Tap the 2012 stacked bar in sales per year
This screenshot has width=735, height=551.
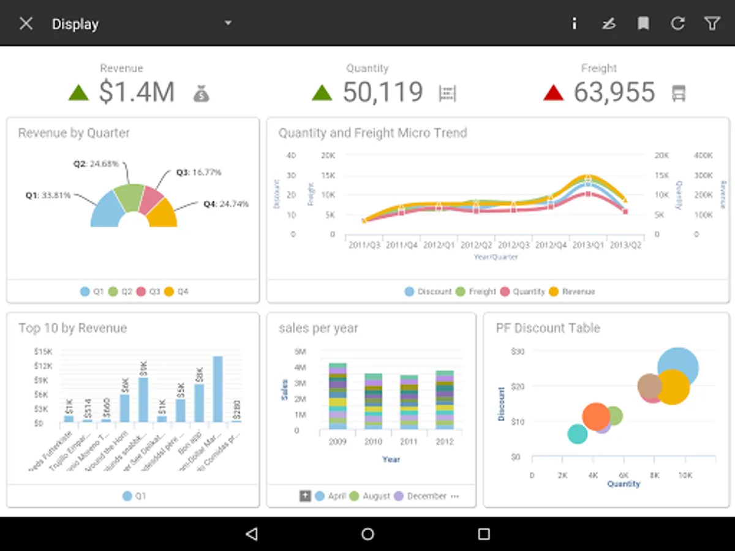tap(445, 400)
